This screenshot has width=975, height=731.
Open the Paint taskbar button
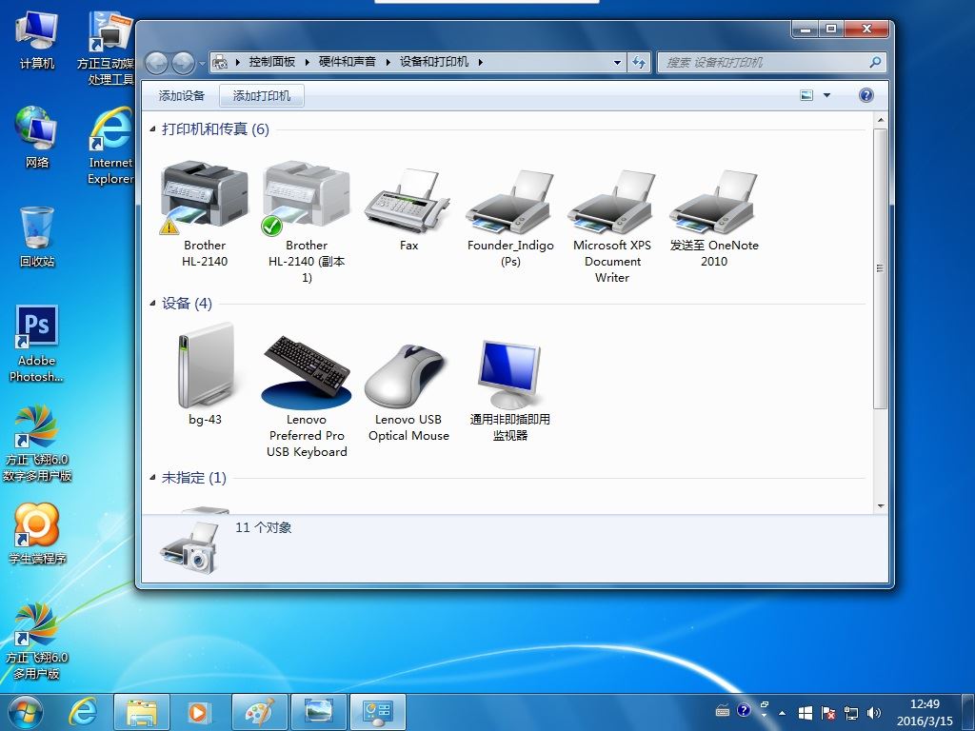[x=259, y=712]
